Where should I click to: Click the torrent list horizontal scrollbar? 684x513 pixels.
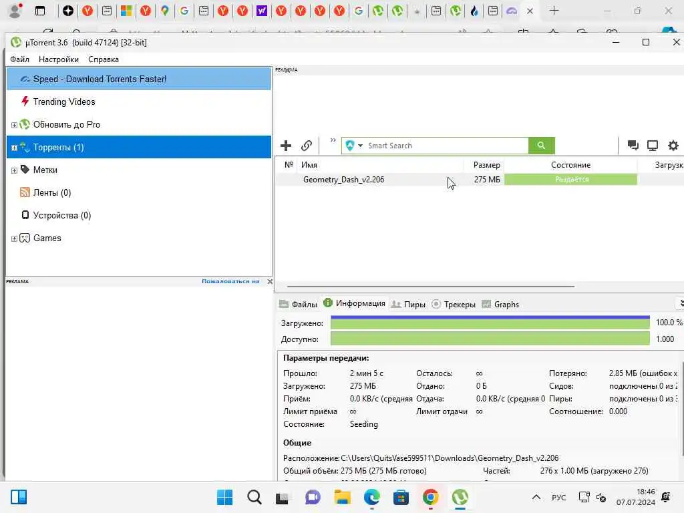click(431, 287)
